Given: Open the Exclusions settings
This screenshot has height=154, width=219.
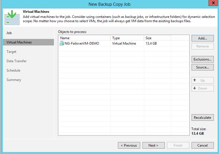Looking at the screenshot, I should [202, 59].
